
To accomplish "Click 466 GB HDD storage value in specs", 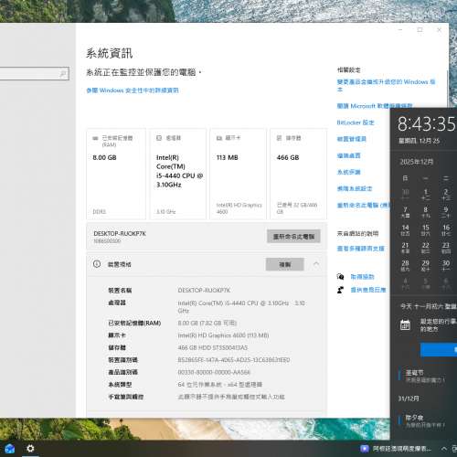I will click(213, 347).
